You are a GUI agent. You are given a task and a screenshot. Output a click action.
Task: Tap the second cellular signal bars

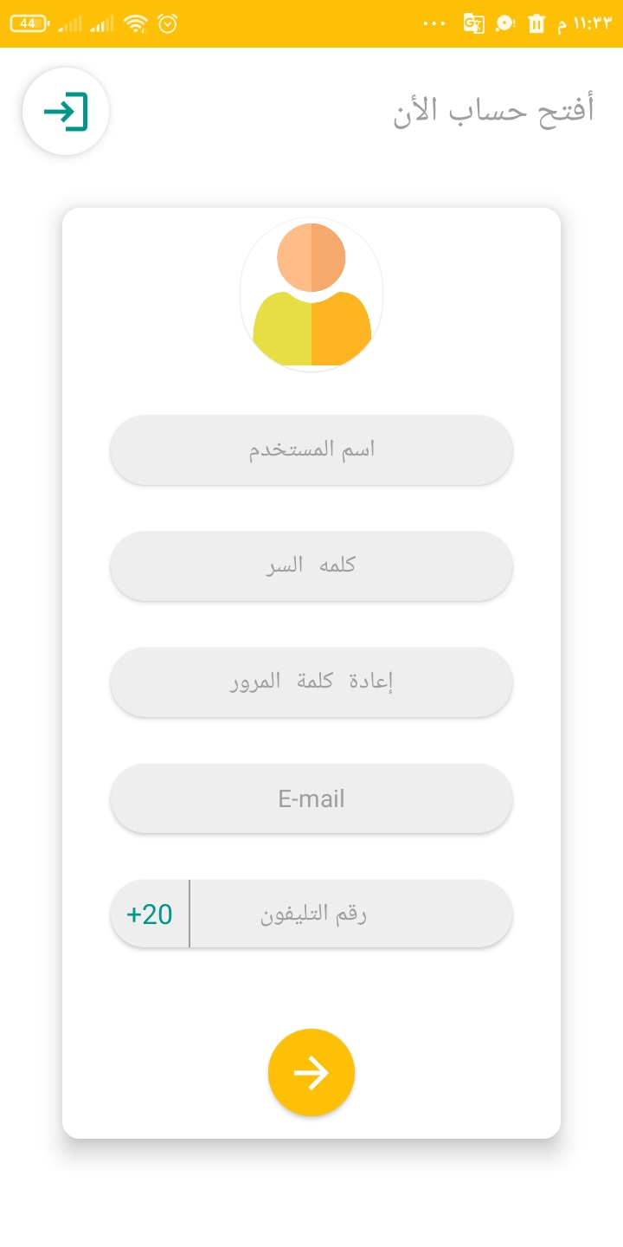click(x=102, y=23)
